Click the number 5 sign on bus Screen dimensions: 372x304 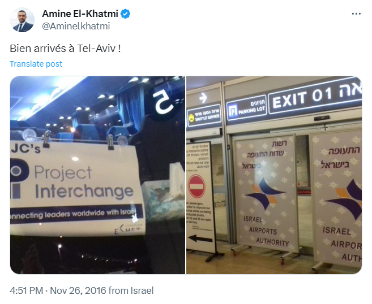click(162, 102)
